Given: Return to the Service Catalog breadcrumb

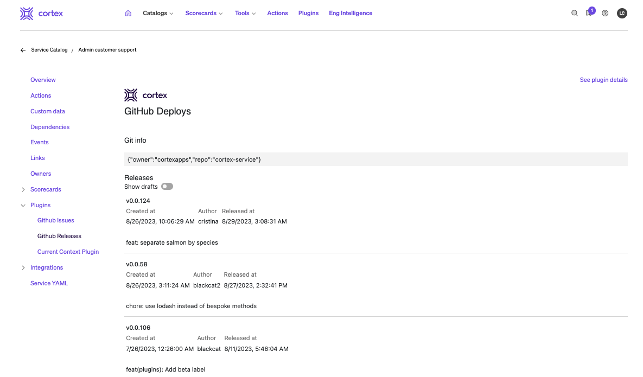Looking at the screenshot, I should click(x=49, y=50).
